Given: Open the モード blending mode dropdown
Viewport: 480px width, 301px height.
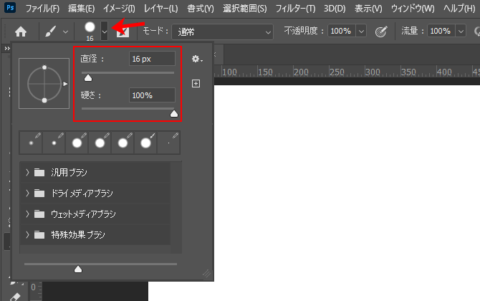Looking at the screenshot, I should [223, 32].
